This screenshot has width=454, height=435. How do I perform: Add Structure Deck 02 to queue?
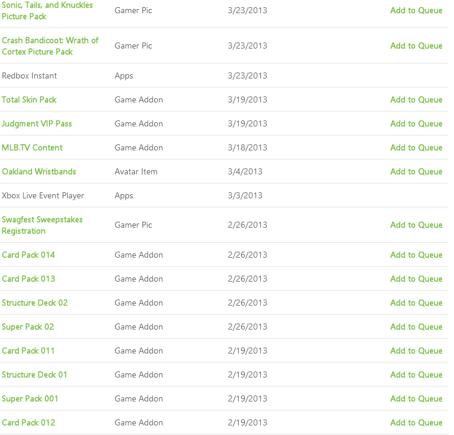(416, 303)
